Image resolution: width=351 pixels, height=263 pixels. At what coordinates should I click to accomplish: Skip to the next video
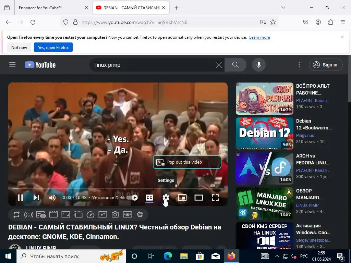click(36, 198)
